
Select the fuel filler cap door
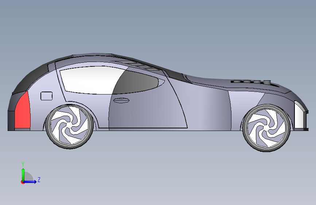[47, 96]
